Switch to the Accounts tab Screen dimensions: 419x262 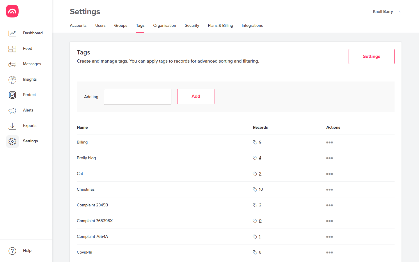click(x=78, y=25)
